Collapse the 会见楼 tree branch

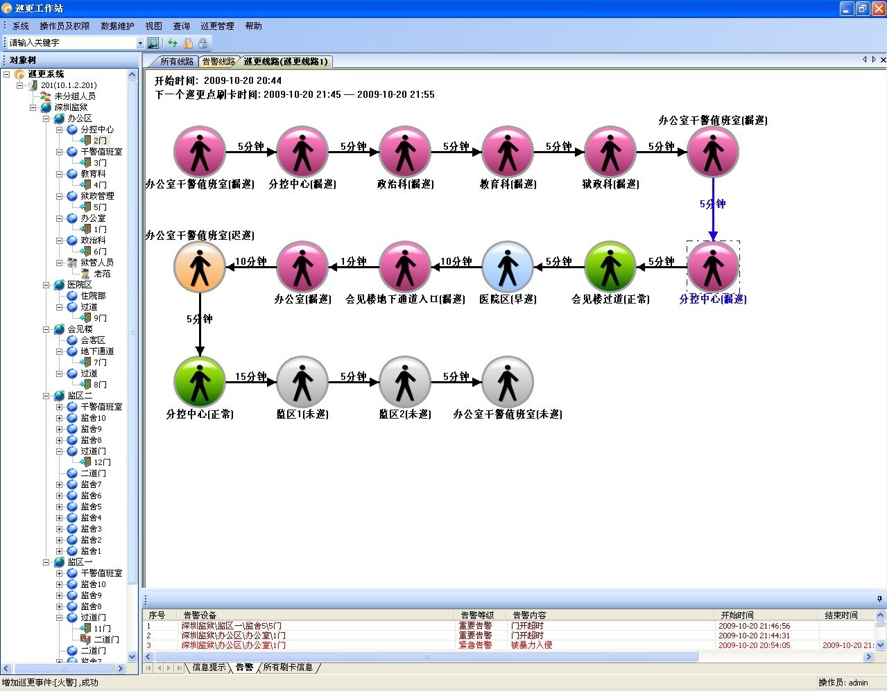click(46, 329)
